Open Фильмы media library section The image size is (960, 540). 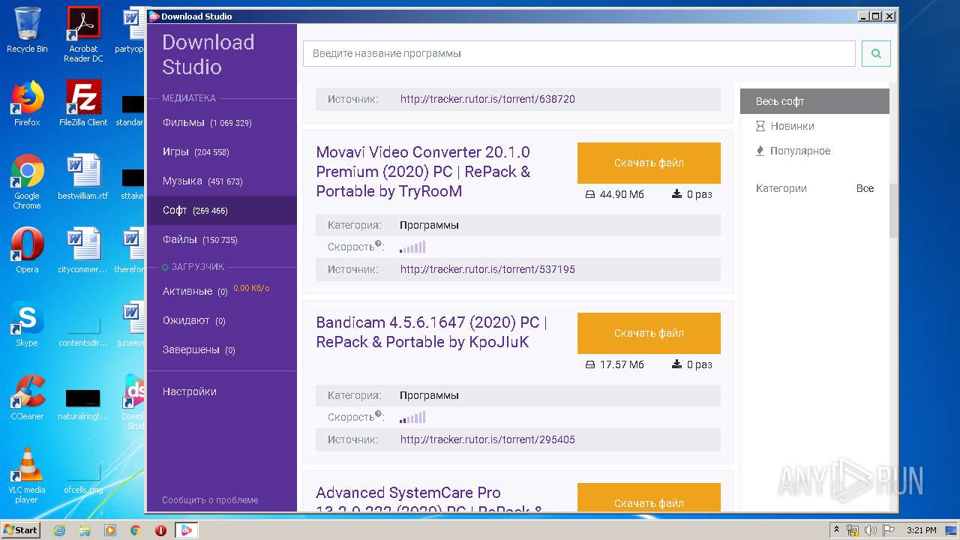coord(222,122)
